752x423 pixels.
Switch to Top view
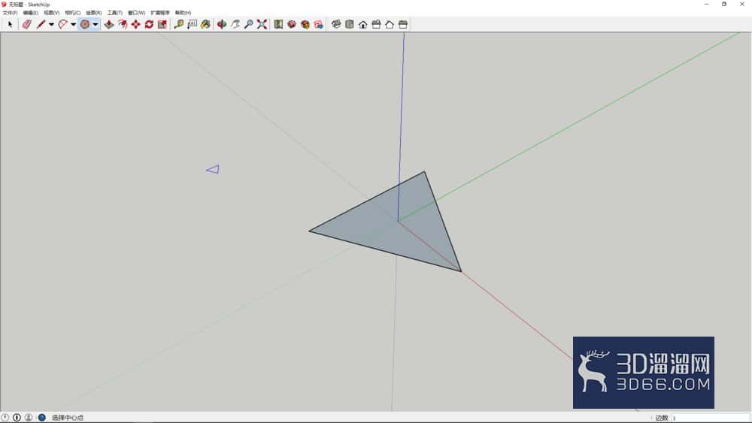coord(350,25)
